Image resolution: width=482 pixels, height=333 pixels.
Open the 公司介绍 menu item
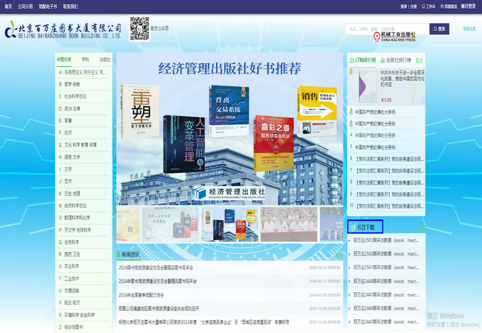coord(25,6)
